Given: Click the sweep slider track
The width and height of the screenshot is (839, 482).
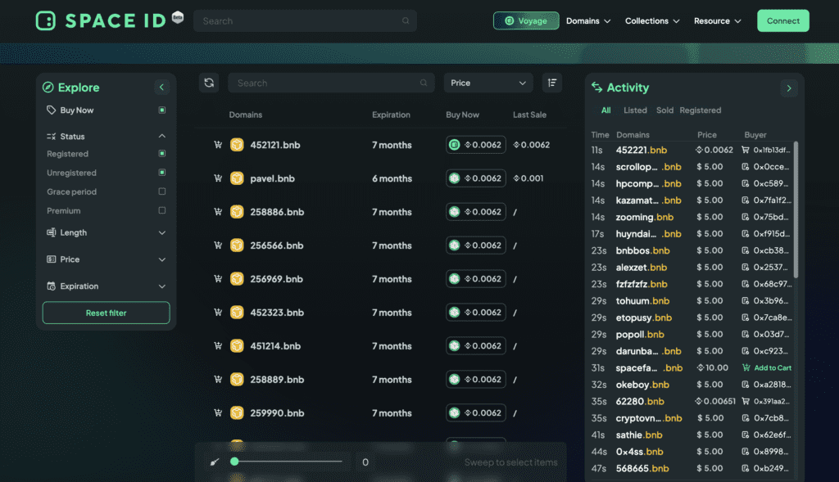Looking at the screenshot, I should 286,462.
